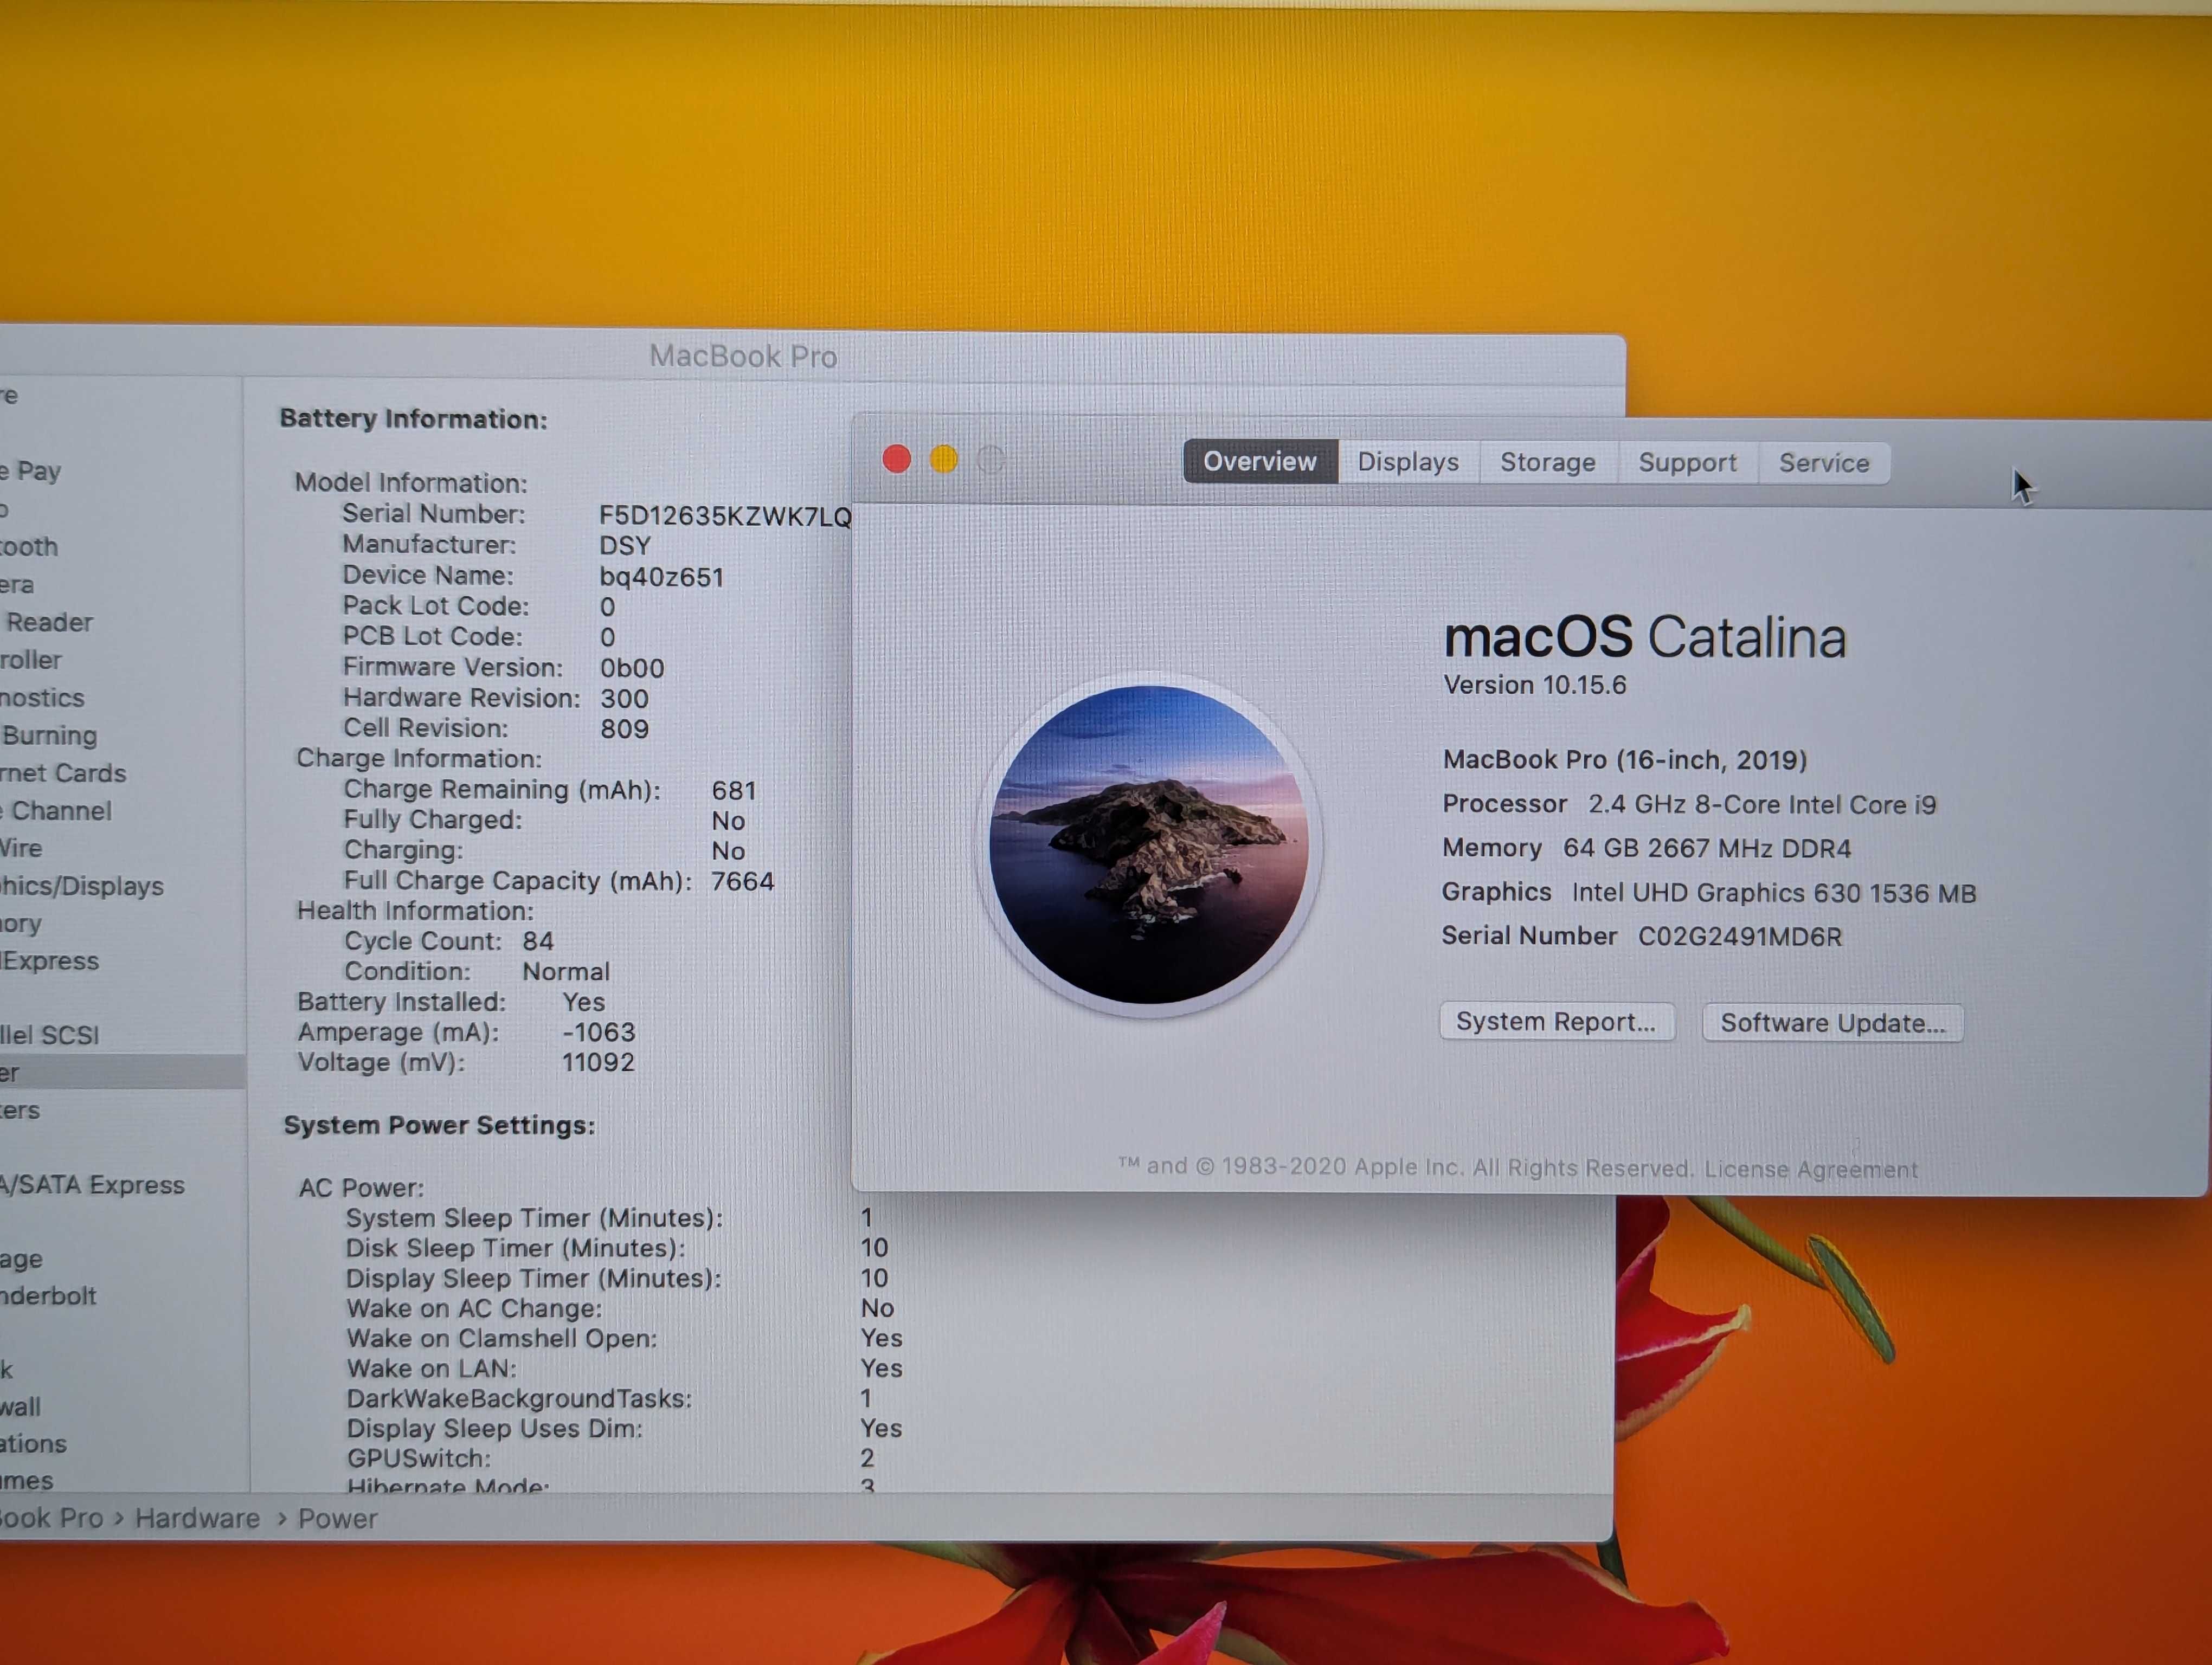This screenshot has width=2212, height=1665.
Task: Select Printers in the sidebar
Action: (x=21, y=1111)
